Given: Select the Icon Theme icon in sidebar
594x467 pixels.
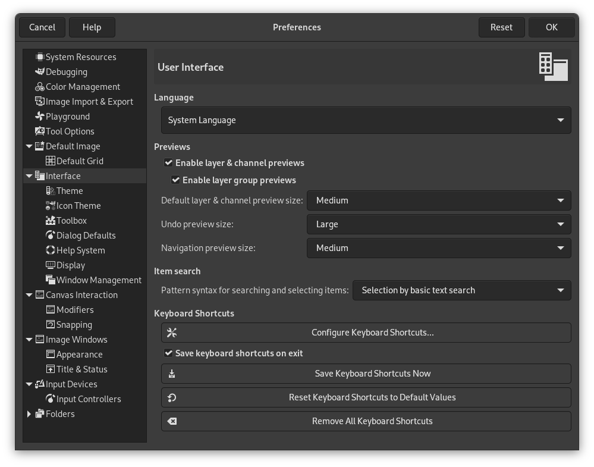Looking at the screenshot, I should click(51, 205).
